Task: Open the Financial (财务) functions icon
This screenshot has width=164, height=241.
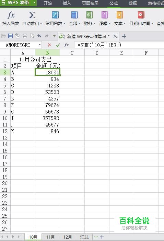Action: pyautogui.click(x=90, y=15)
